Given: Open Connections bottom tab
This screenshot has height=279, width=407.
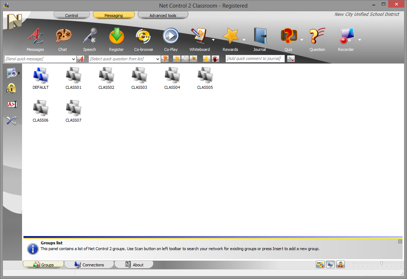Looking at the screenshot, I should pos(89,265).
